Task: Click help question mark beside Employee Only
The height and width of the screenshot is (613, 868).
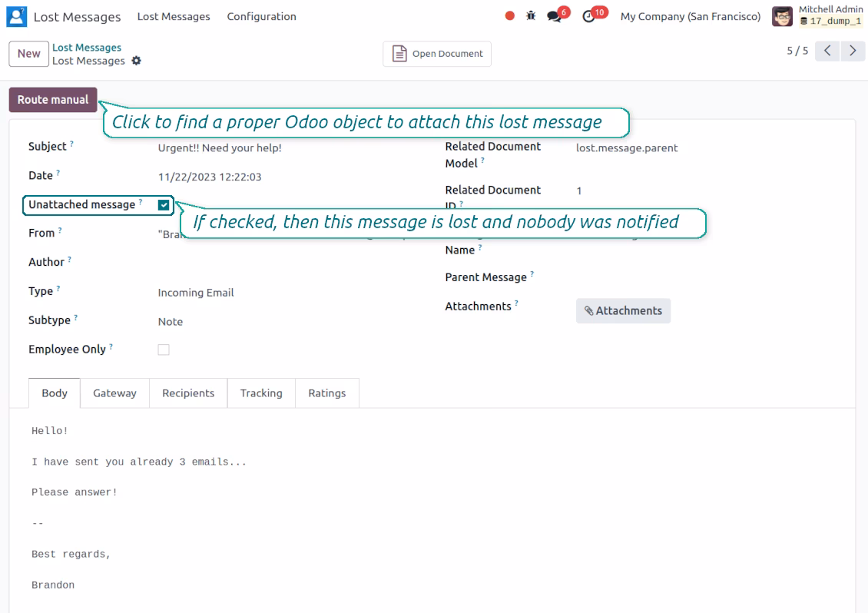Action: click(111, 346)
